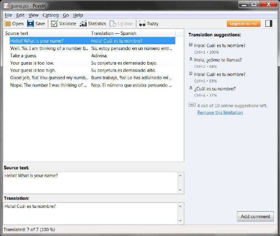This screenshot has width=280, height=236.
Task: Open the Catalog menu
Action: click(x=51, y=15)
